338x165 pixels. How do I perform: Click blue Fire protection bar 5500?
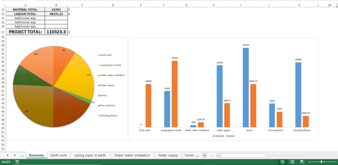(x=272, y=115)
